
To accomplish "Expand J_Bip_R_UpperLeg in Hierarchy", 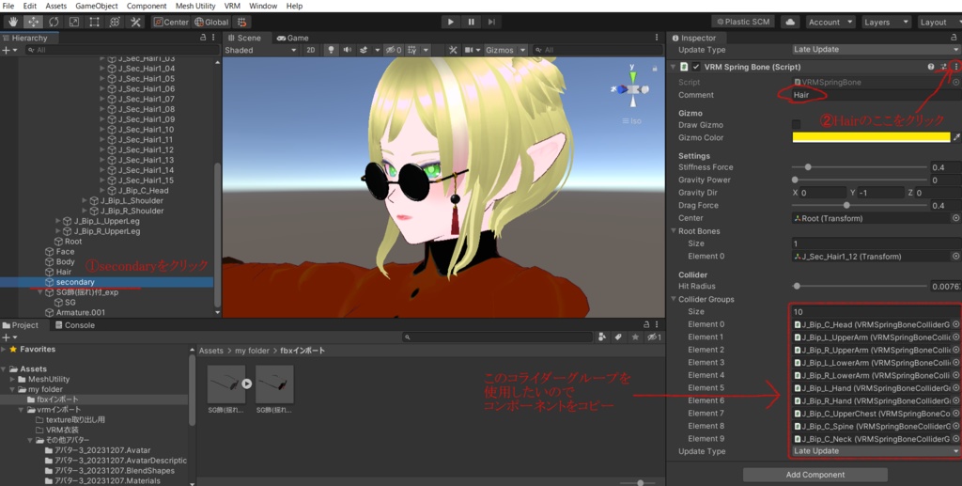I will [58, 230].
